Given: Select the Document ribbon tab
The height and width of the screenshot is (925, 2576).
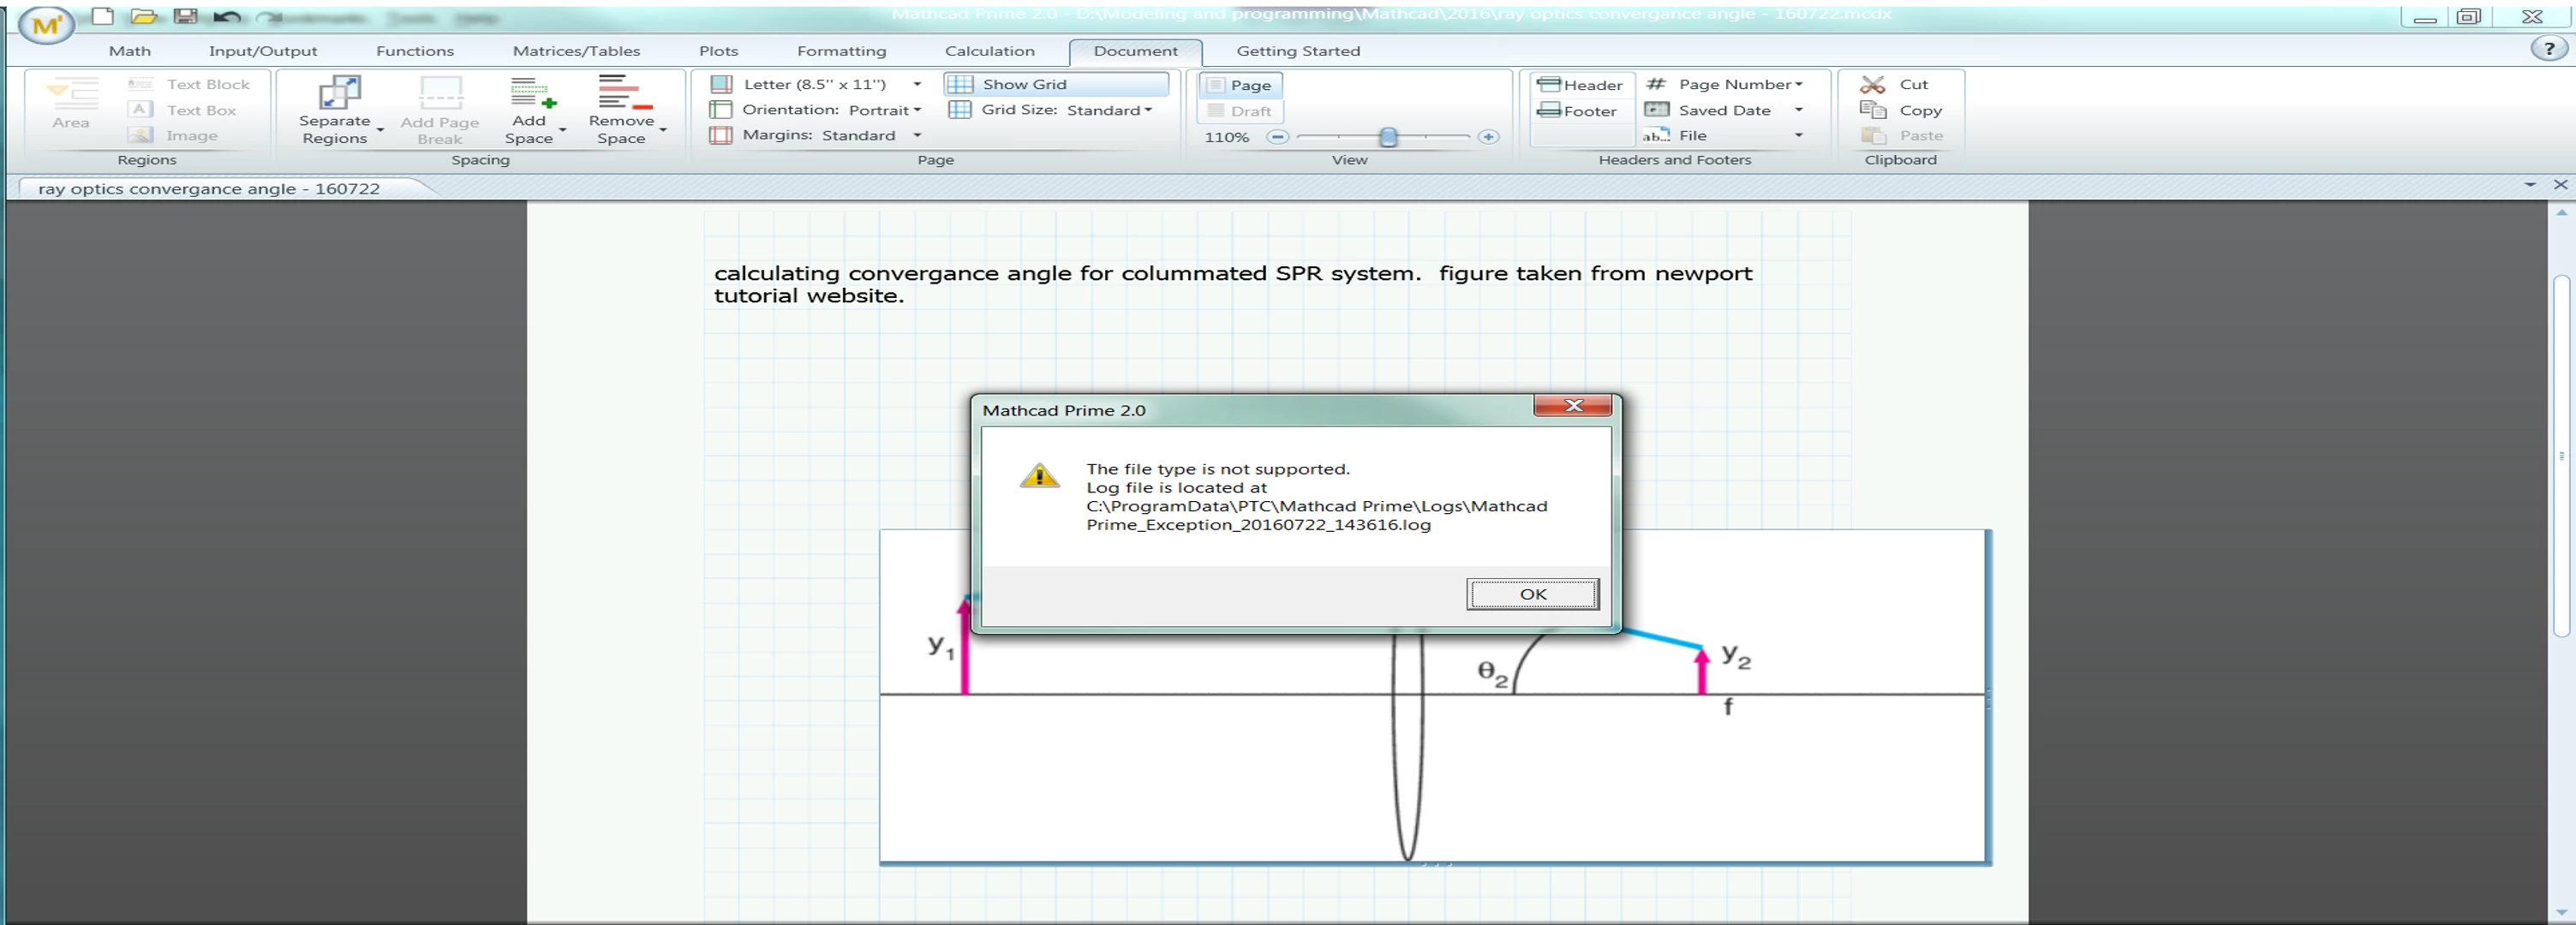Looking at the screenshot, I should (1135, 51).
